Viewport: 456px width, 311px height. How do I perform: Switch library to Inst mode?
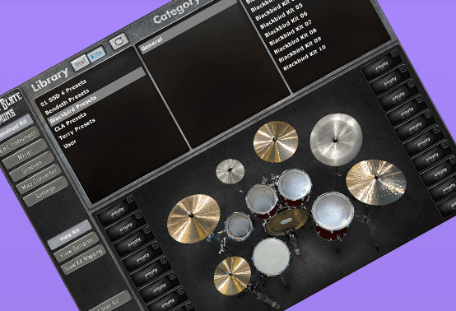click(81, 62)
